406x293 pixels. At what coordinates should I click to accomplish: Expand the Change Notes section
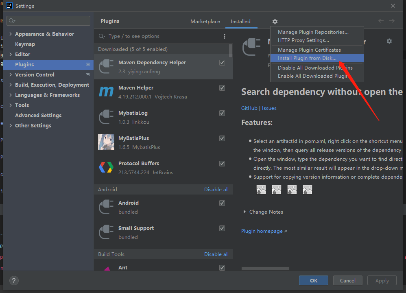click(x=244, y=212)
